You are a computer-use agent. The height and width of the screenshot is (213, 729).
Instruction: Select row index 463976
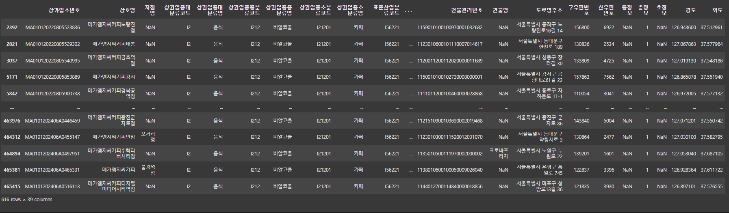tap(12, 120)
